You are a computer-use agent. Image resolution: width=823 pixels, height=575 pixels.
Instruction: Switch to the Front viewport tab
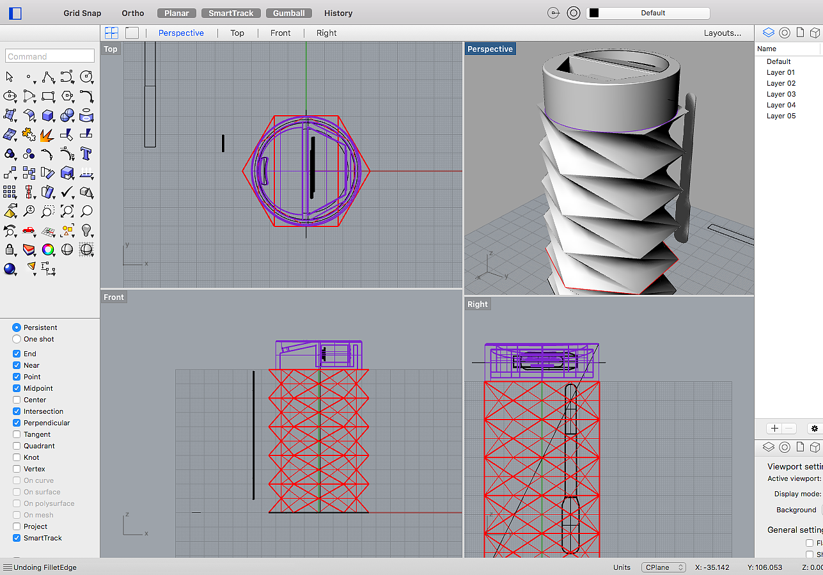coord(280,33)
